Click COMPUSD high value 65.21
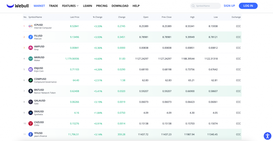Viewport: 273px width, 141px height. click(191, 80)
